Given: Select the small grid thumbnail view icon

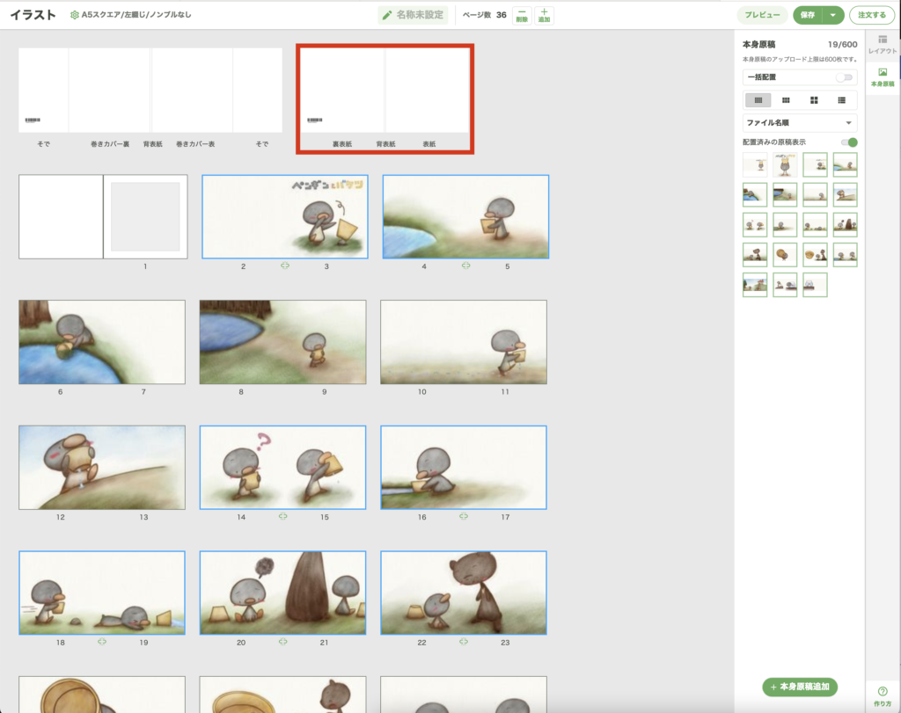Looking at the screenshot, I should (x=786, y=100).
